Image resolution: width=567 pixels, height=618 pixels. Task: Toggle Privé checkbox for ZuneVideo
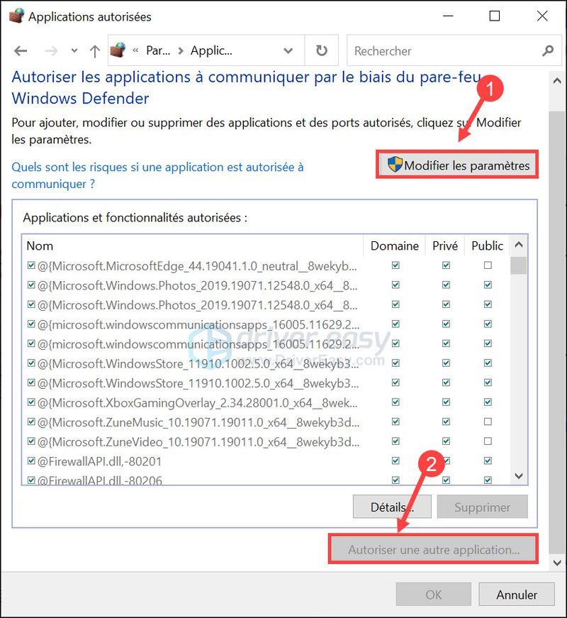(x=446, y=441)
